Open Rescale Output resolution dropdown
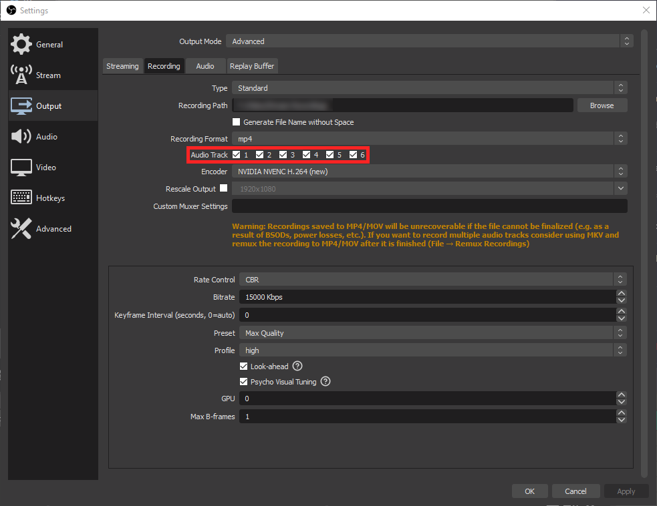The height and width of the screenshot is (506, 657). click(430, 188)
